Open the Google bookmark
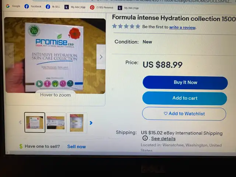Image resolution: width=236 pixels, height=177 pixels. tap(13, 6)
